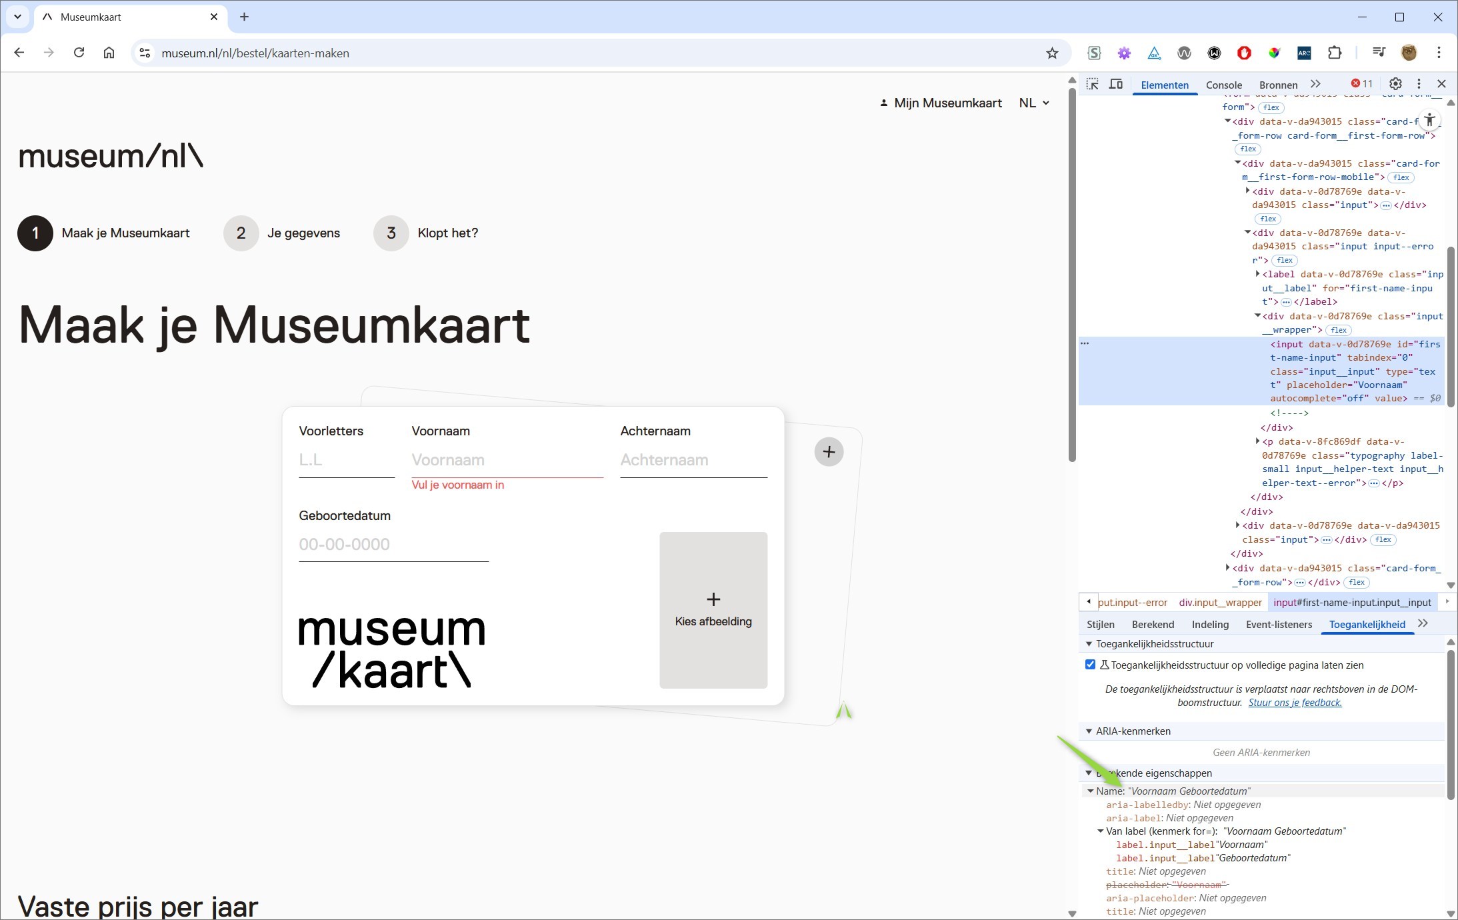The width and height of the screenshot is (1458, 920).
Task: Open the media control playlist icon
Action: point(1379,53)
